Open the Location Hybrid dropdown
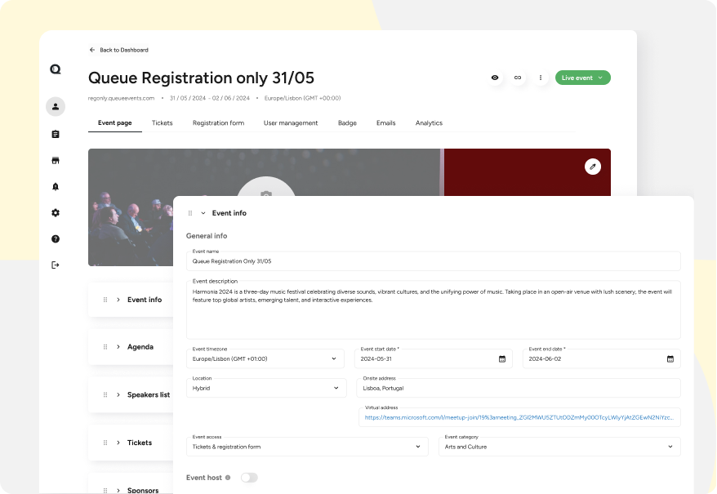 266,389
